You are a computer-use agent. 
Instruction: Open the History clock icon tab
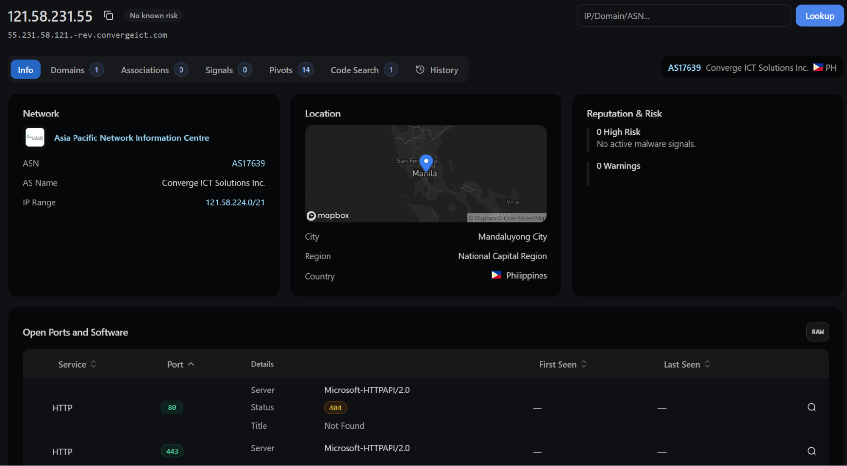(437, 70)
